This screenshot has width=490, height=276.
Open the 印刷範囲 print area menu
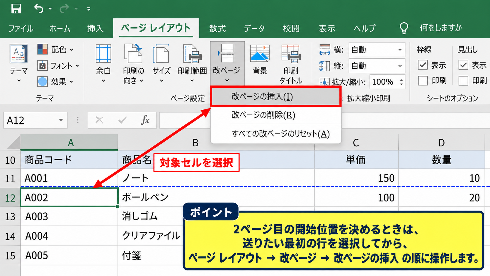tap(192, 63)
